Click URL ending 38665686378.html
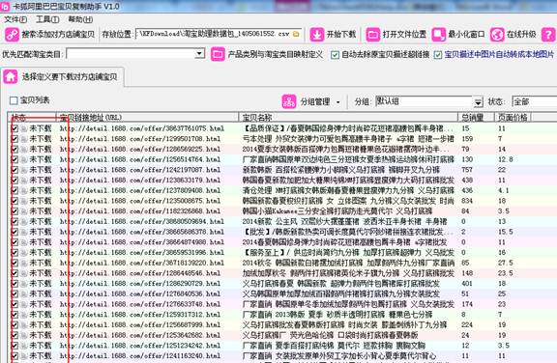 [142, 232]
